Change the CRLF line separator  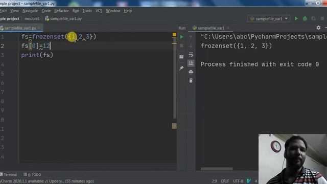click(x=225, y=181)
